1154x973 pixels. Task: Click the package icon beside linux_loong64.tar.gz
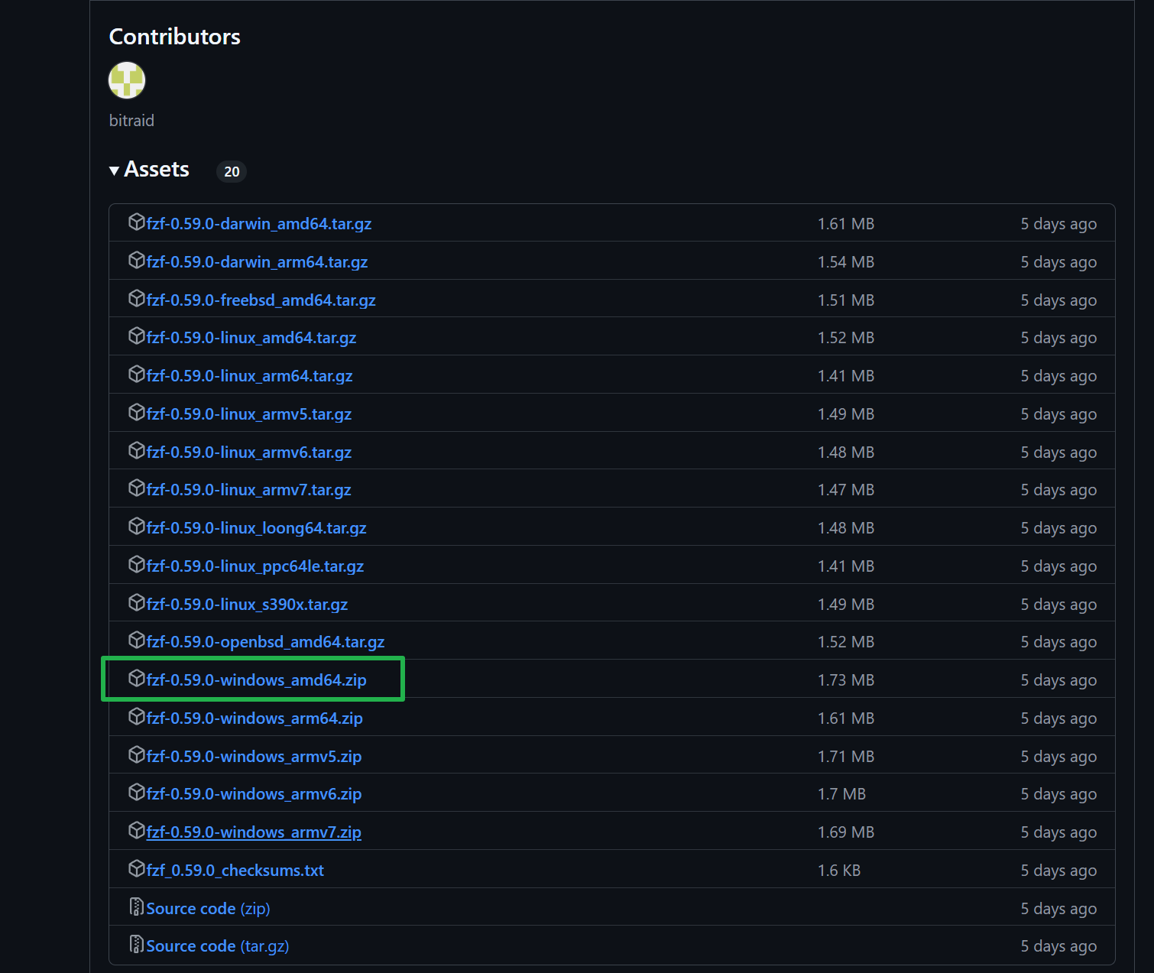point(137,527)
